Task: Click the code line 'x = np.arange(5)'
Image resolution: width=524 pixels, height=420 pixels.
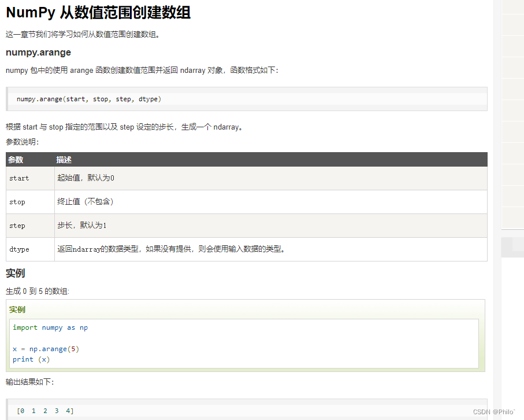Action: (x=46, y=349)
